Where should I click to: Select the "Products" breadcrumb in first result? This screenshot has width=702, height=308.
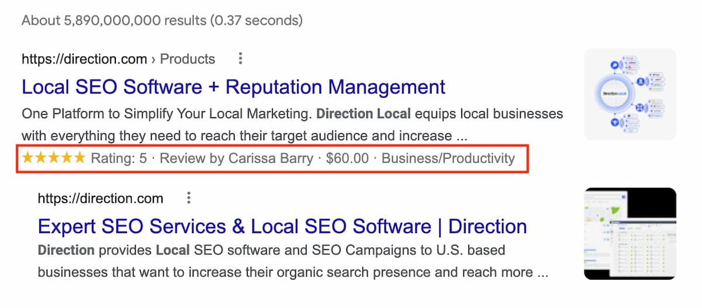[188, 59]
